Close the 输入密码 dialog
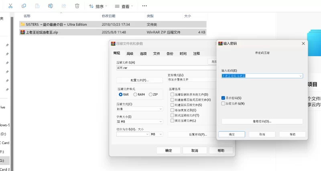 303,43
